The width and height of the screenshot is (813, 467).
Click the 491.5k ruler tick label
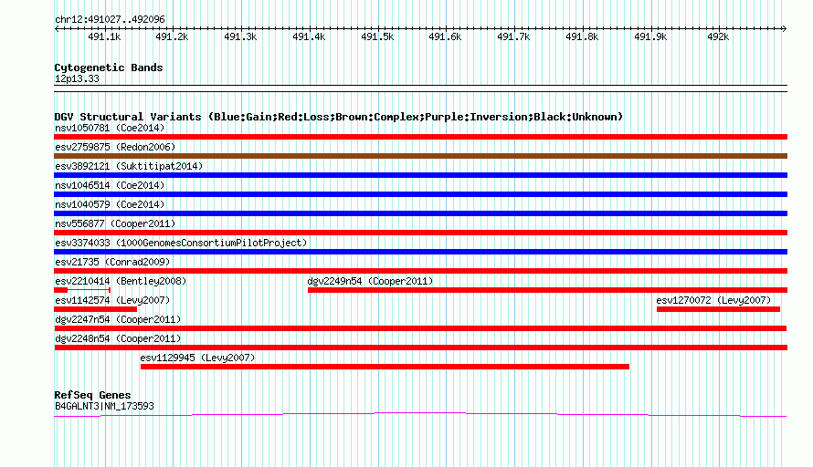pyautogui.click(x=377, y=36)
